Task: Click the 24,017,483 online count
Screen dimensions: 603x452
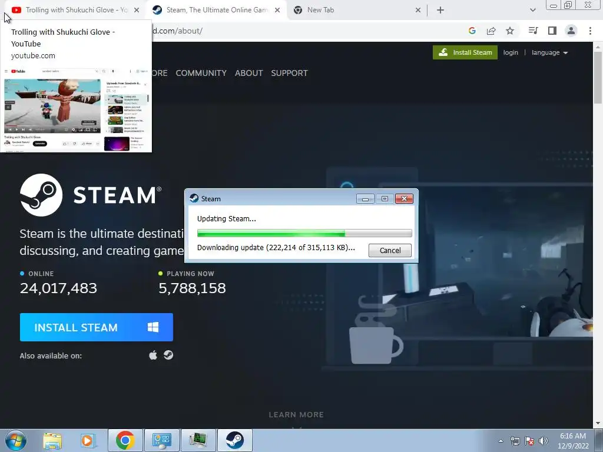Action: coord(58,288)
